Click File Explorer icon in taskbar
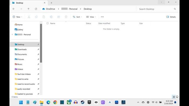 pyautogui.click(x=41, y=102)
